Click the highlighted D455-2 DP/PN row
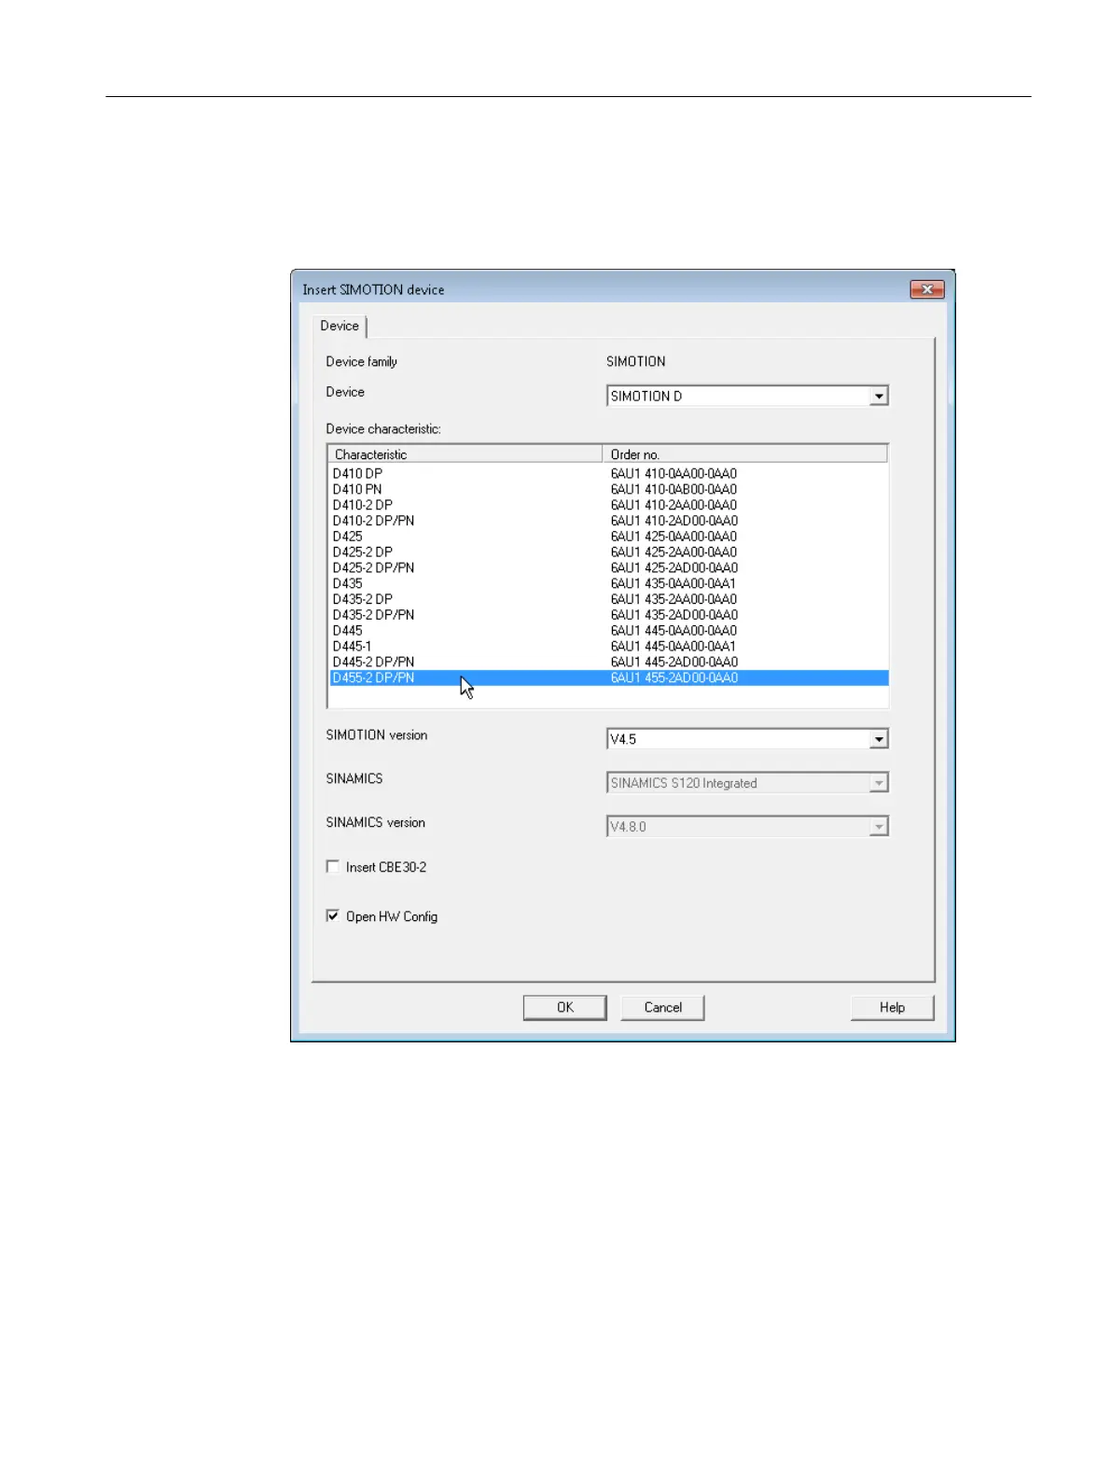1111x1481 pixels. [608, 678]
